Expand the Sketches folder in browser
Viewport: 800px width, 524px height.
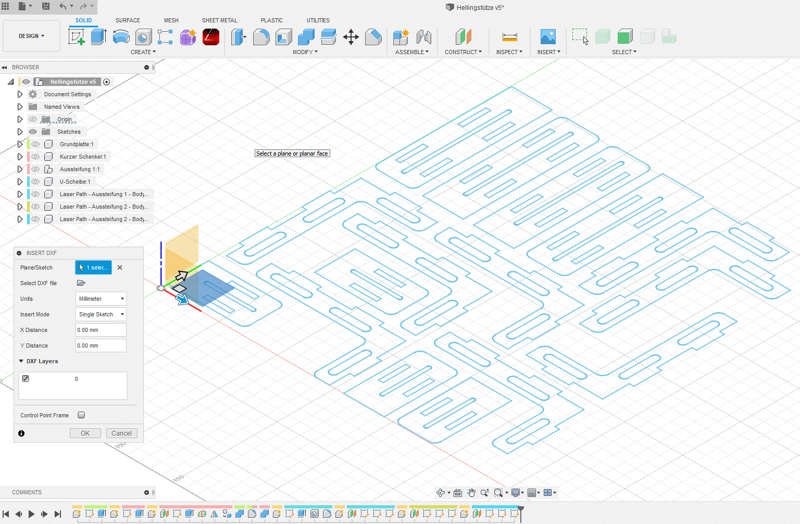click(20, 132)
